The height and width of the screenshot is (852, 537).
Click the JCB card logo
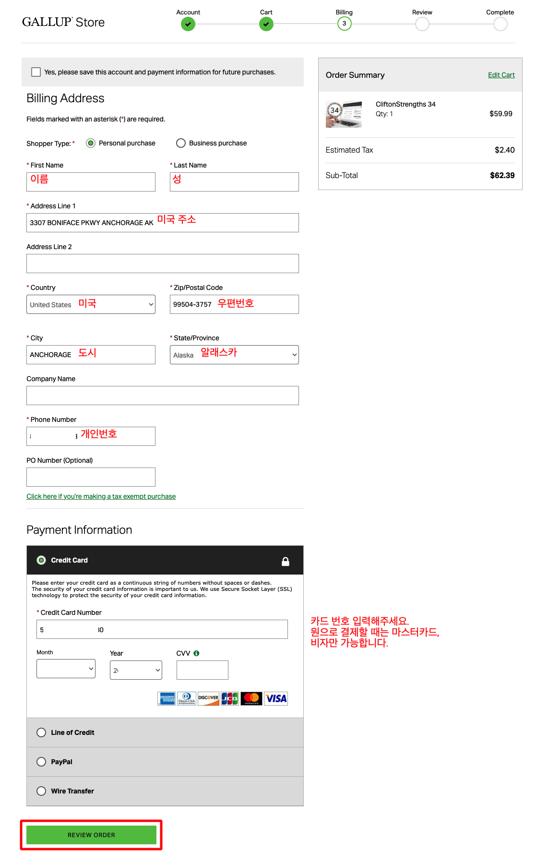tap(230, 698)
